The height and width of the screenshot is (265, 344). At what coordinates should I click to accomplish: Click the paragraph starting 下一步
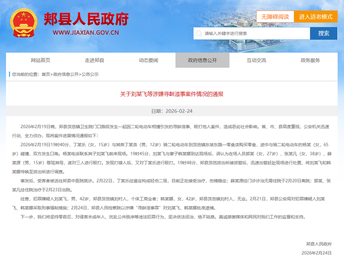(x=163, y=217)
